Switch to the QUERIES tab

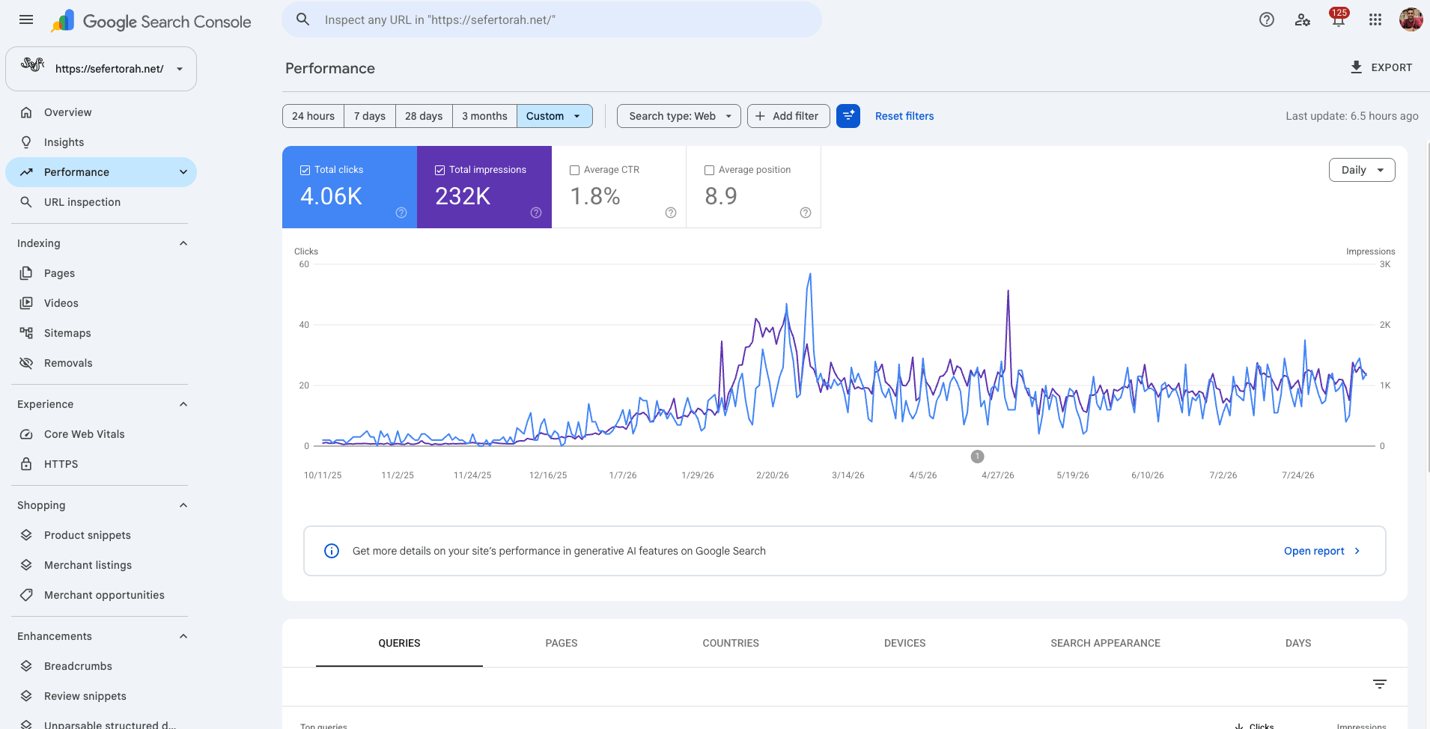click(399, 643)
